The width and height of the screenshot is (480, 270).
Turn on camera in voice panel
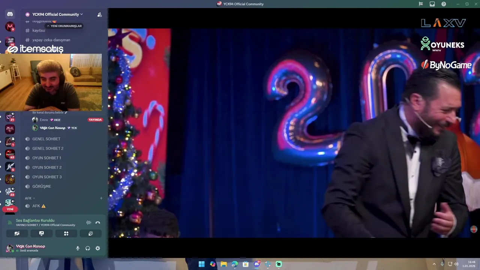(x=17, y=233)
